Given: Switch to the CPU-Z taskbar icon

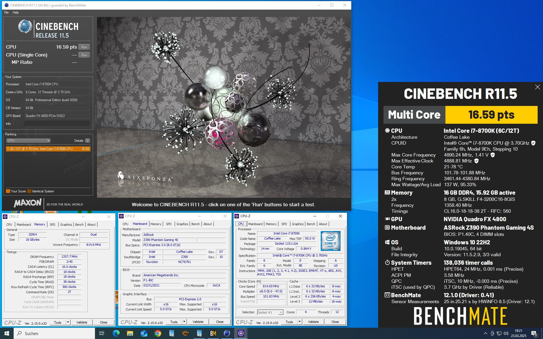Looking at the screenshot, I should [241, 333].
